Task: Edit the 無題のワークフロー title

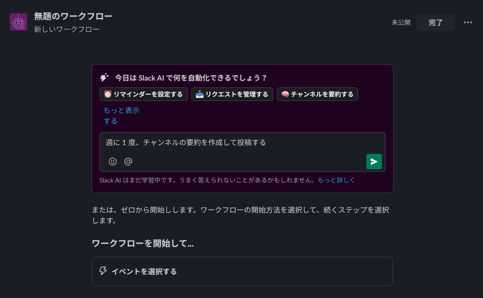Action: pyautogui.click(x=73, y=17)
